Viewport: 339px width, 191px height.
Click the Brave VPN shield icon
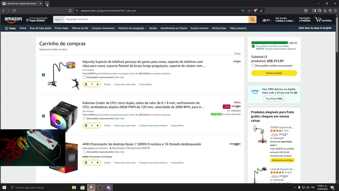[330, 11]
